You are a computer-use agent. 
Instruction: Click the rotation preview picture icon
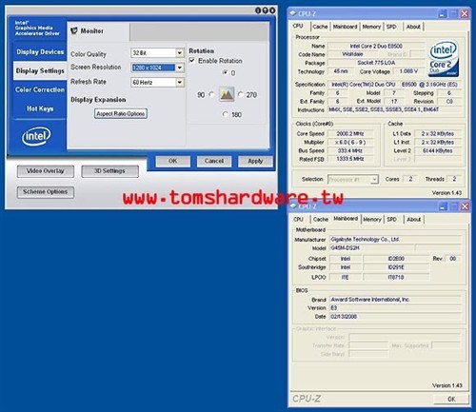click(227, 94)
